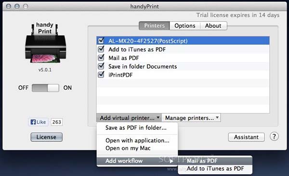
Task: Uncheck the Add to iTunes as PDF checkbox
Action: click(x=101, y=49)
